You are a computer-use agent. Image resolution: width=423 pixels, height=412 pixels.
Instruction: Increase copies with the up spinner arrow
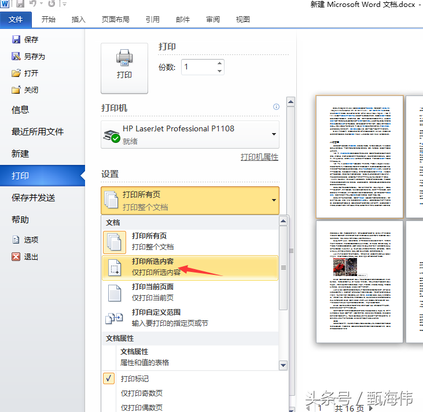(219, 63)
